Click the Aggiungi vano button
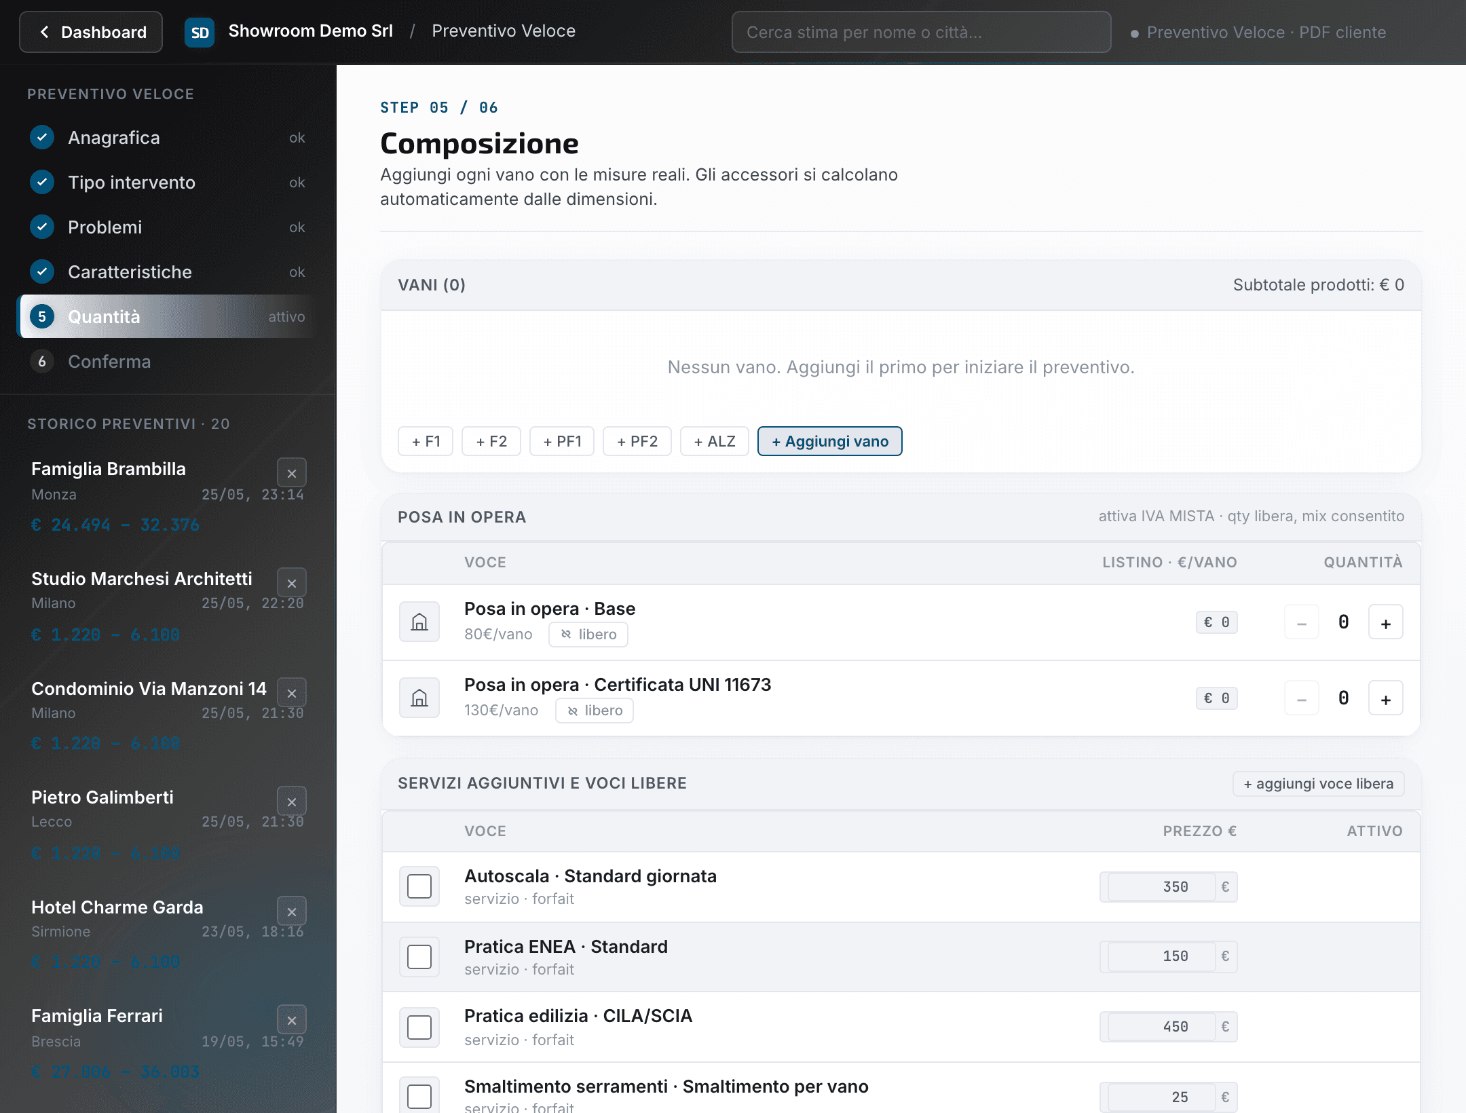 830,441
